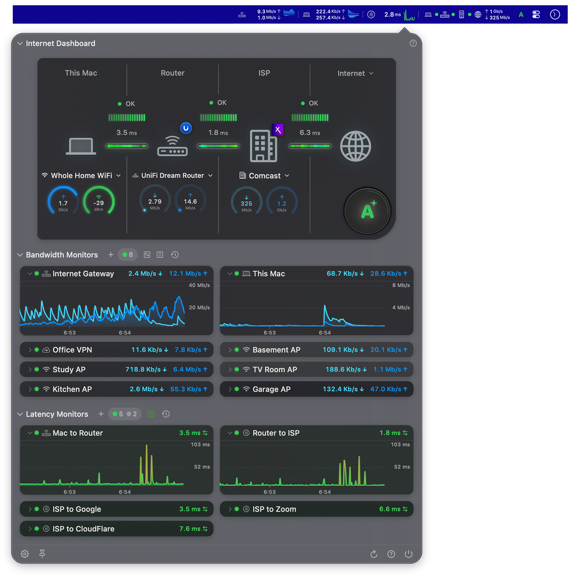Image resolution: width=576 pixels, height=579 pixels.
Task: Open the history icon next to Latency Monitors
Action: click(x=166, y=414)
